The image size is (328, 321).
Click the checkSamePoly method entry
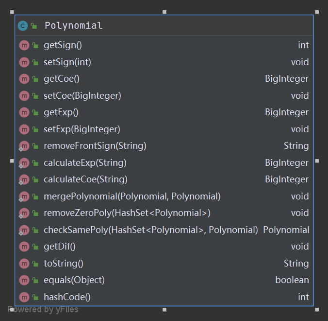(x=150, y=230)
